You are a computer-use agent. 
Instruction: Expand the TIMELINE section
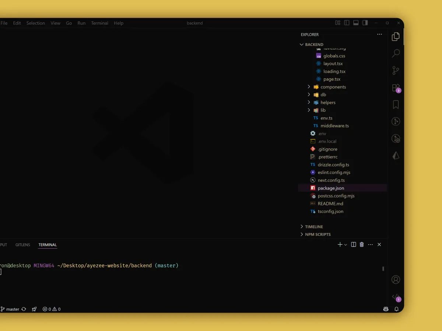(x=314, y=227)
